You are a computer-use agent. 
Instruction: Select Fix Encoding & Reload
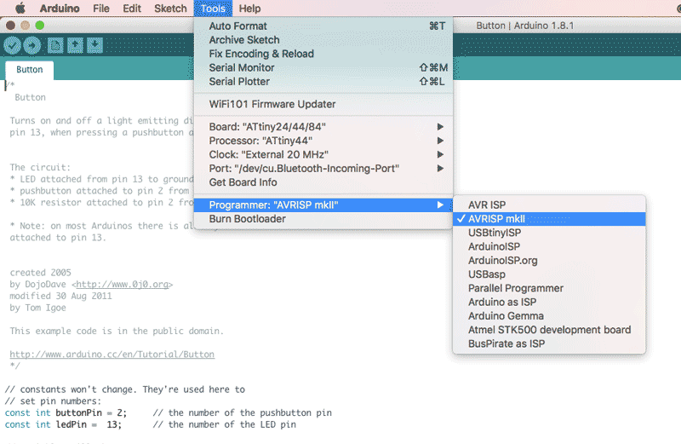323,54
